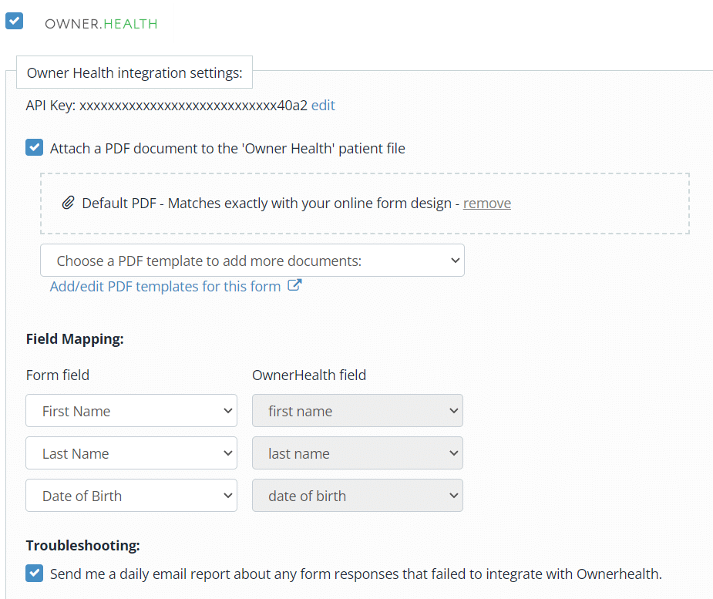Click edit next to the API Key

[x=323, y=106]
